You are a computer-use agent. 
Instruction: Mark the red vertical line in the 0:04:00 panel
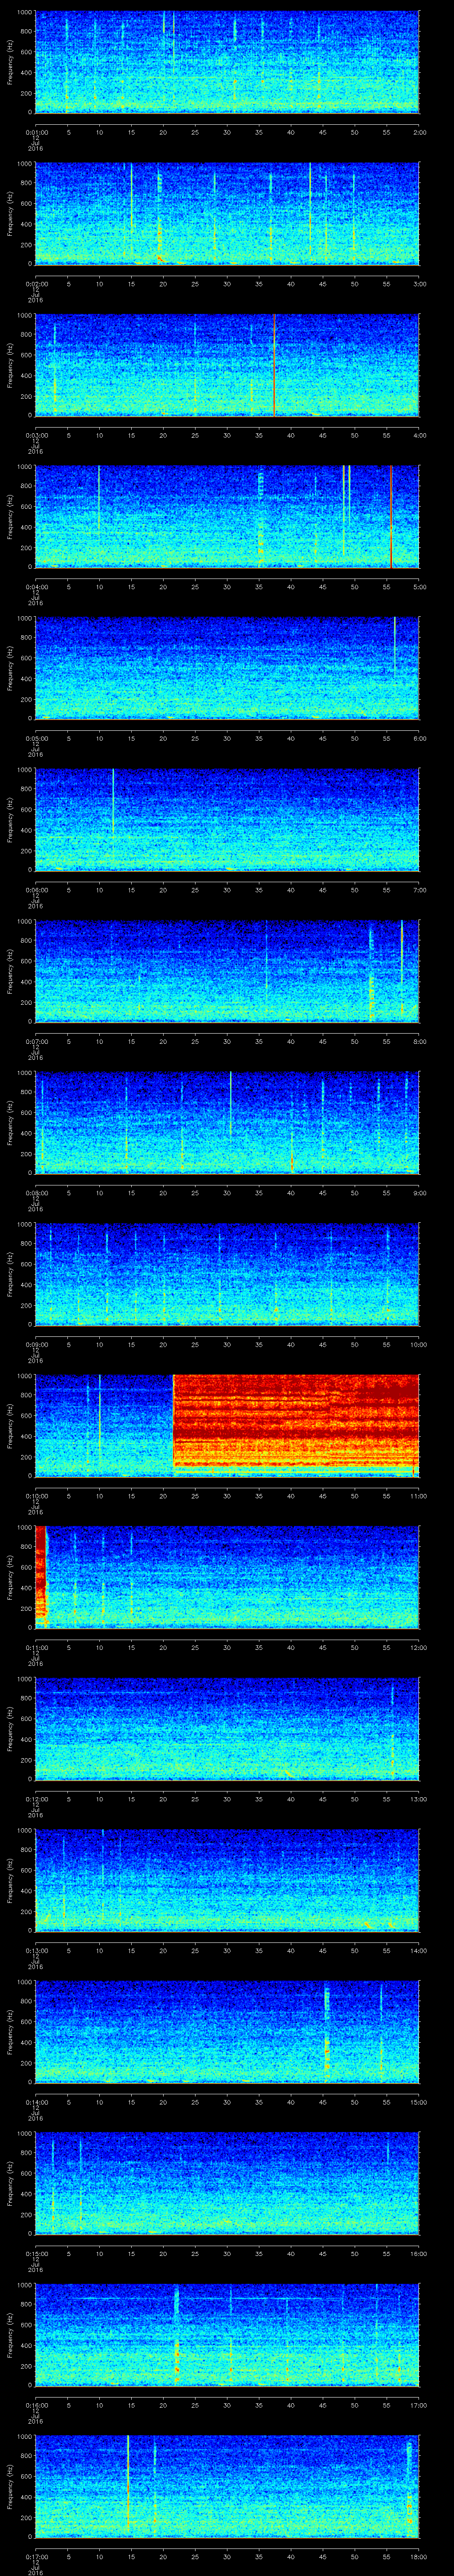point(391,516)
